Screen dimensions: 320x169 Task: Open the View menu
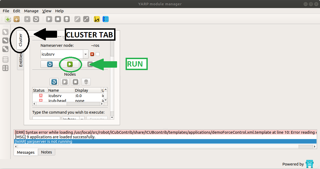click(x=47, y=11)
